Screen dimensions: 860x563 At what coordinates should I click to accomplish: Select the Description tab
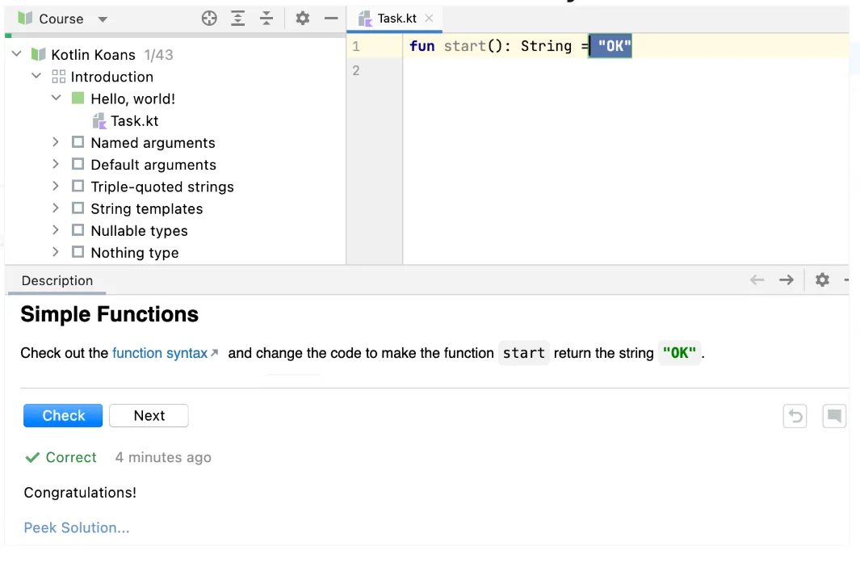point(56,280)
